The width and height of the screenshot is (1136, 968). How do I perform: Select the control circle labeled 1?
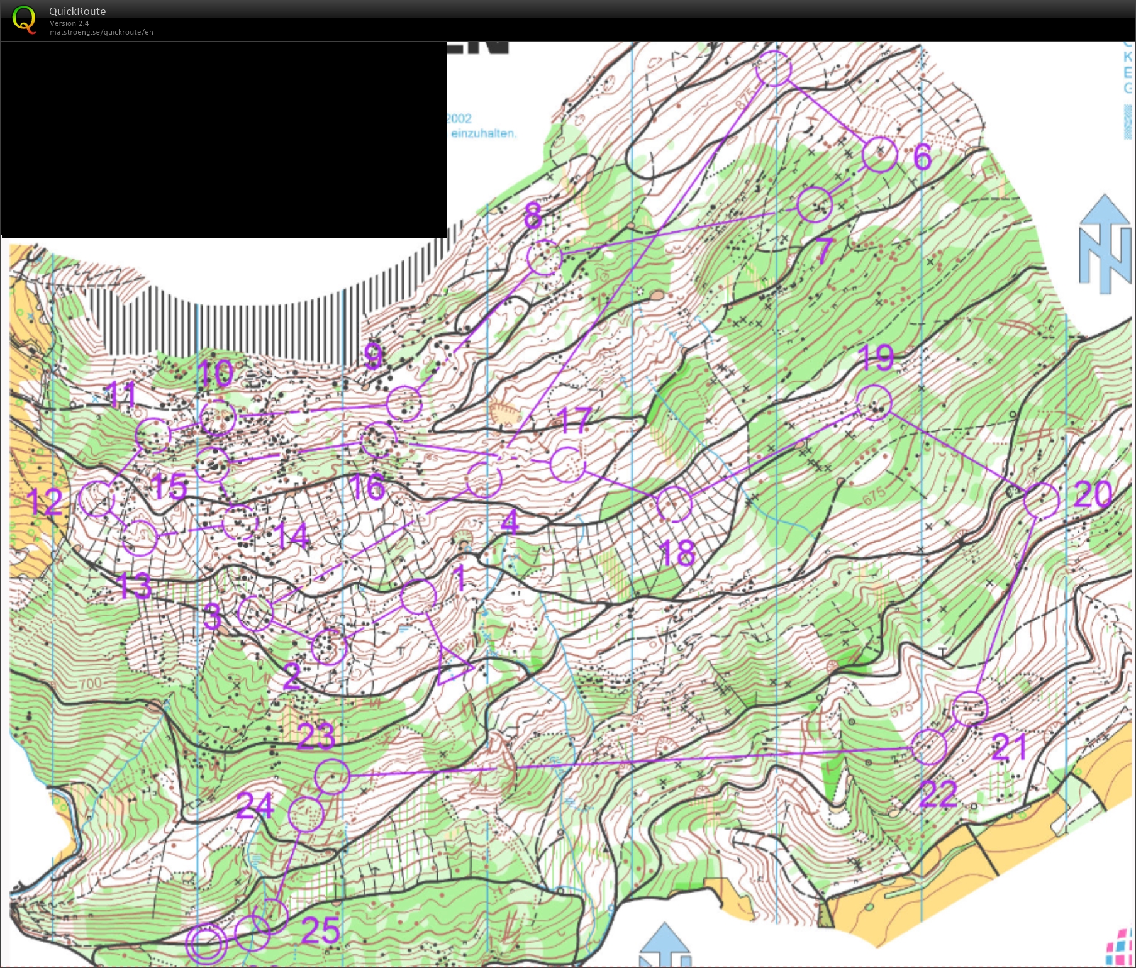coord(418,596)
